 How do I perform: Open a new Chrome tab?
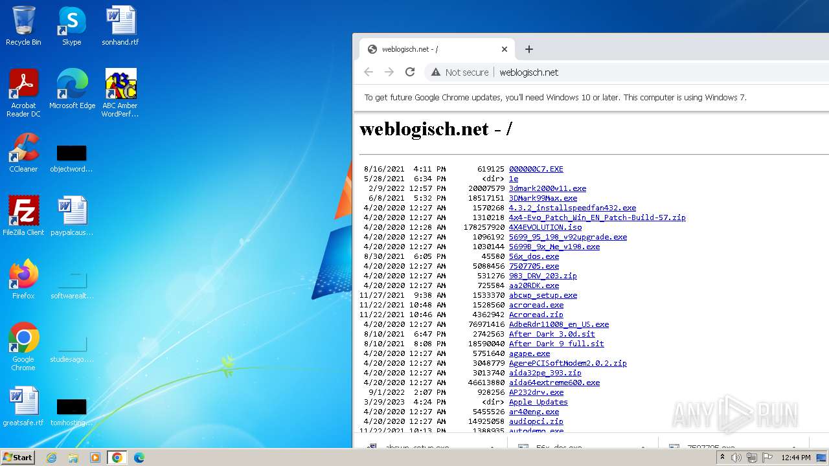pyautogui.click(x=528, y=49)
